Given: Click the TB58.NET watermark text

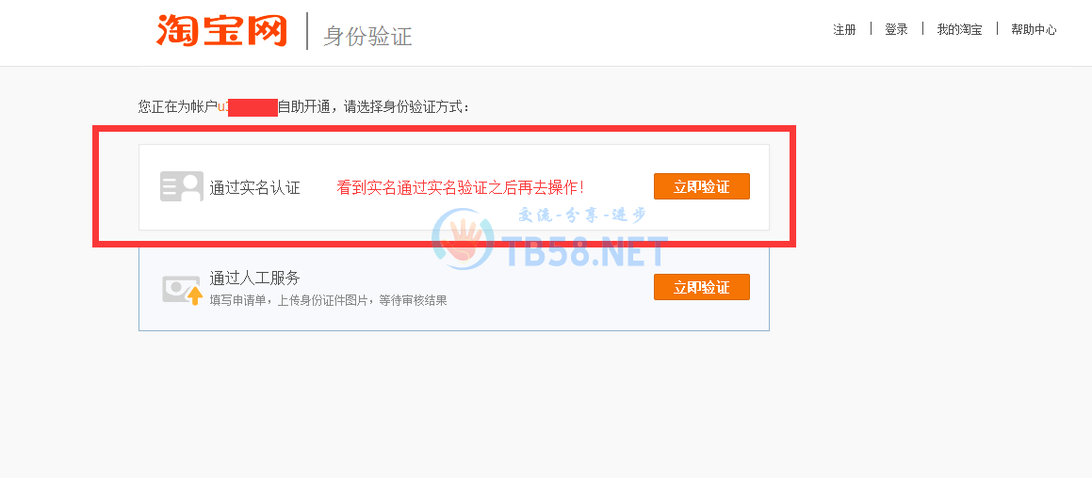Looking at the screenshot, I should pos(585,251).
